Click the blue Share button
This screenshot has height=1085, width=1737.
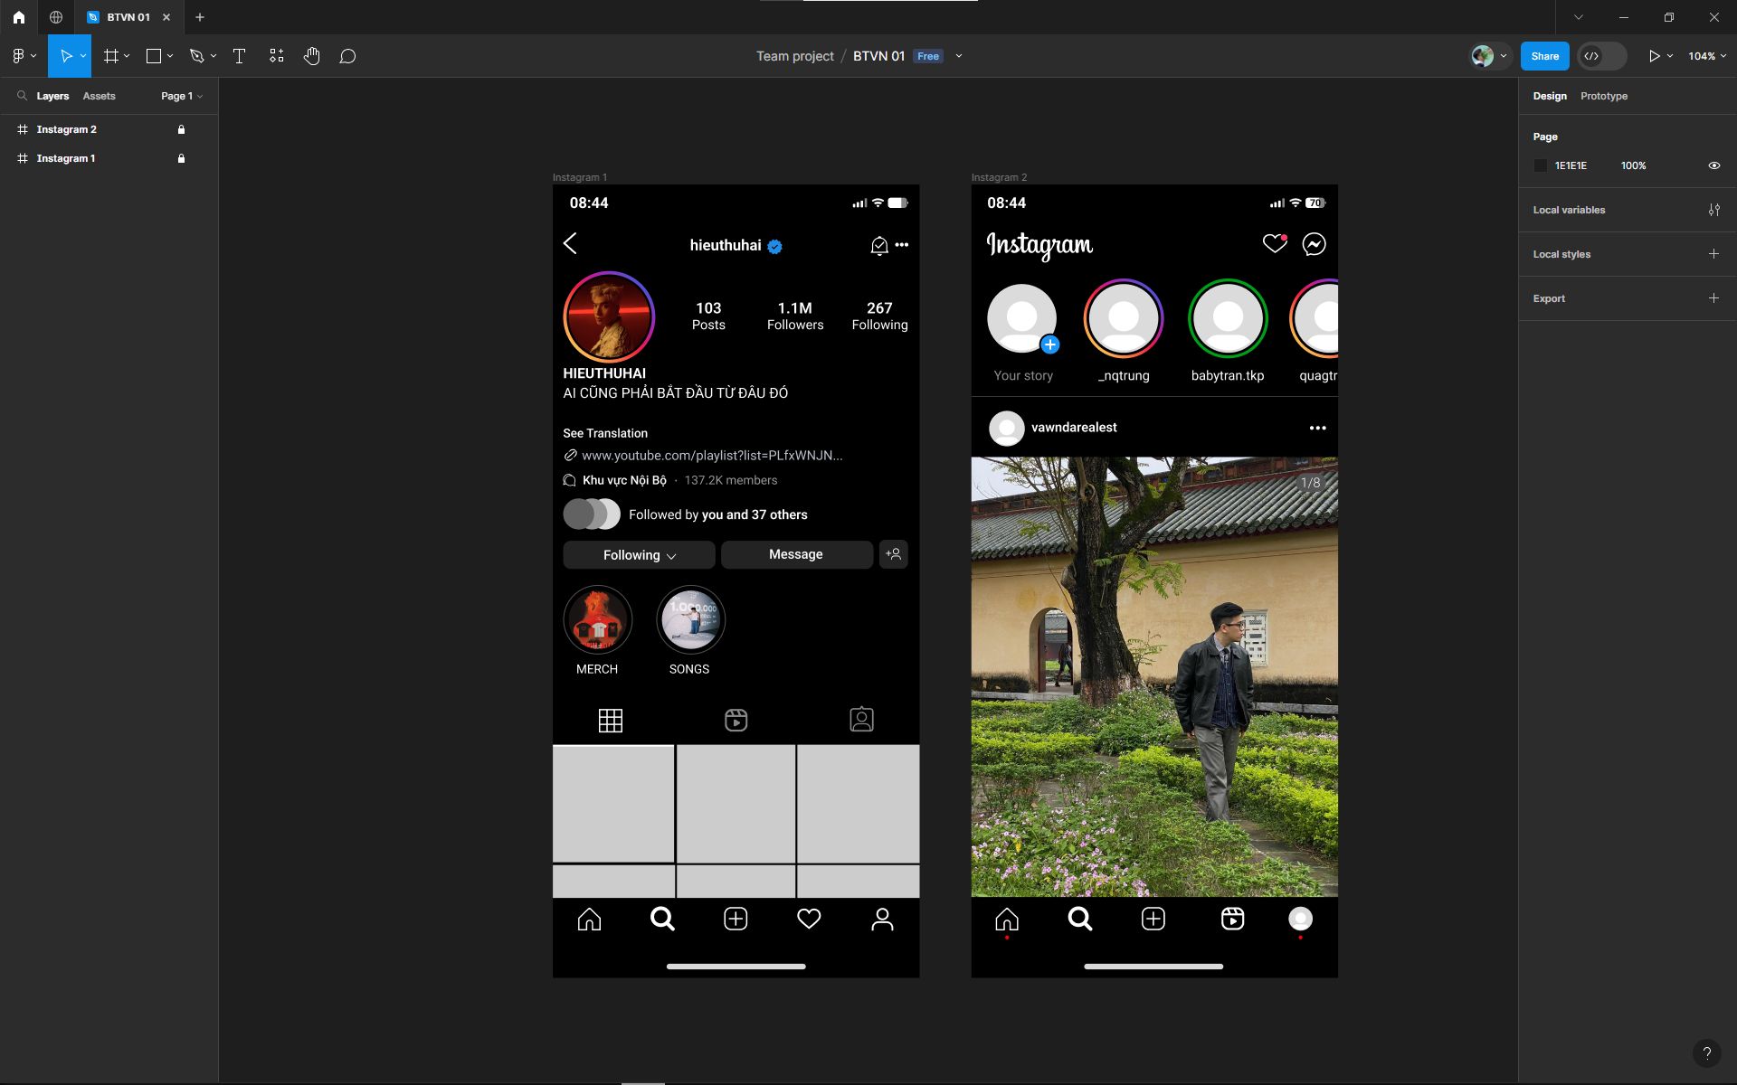pyautogui.click(x=1544, y=56)
